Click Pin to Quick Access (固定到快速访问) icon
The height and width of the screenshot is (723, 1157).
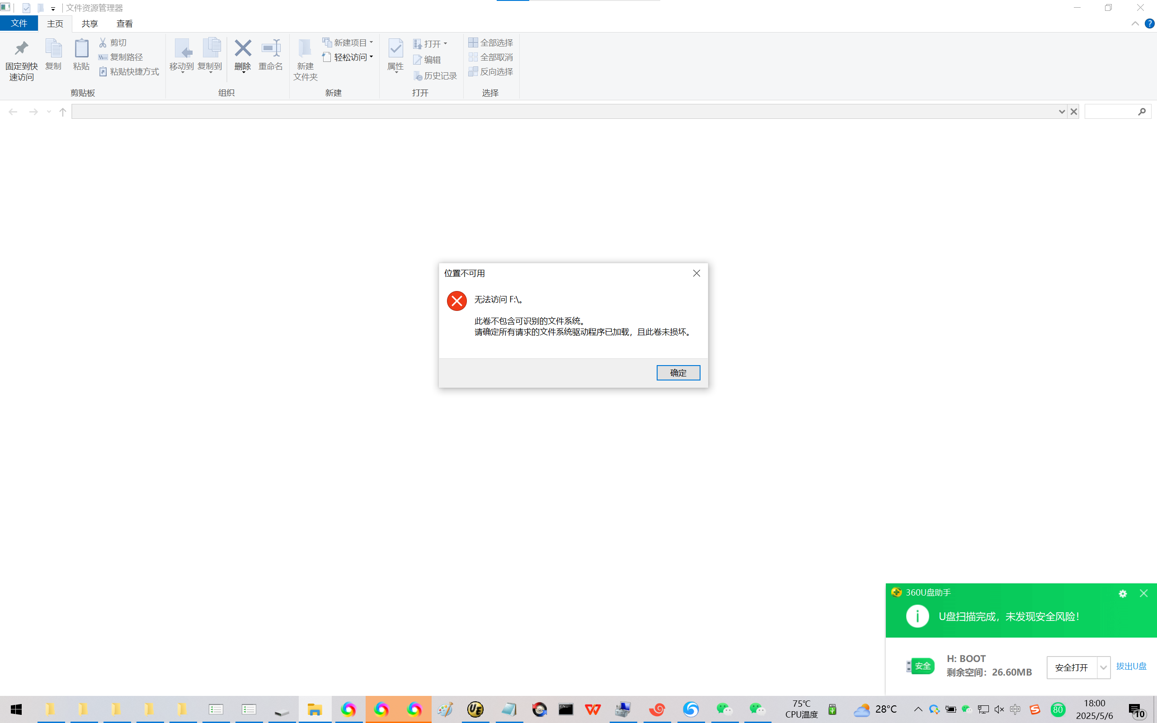pyautogui.click(x=22, y=49)
